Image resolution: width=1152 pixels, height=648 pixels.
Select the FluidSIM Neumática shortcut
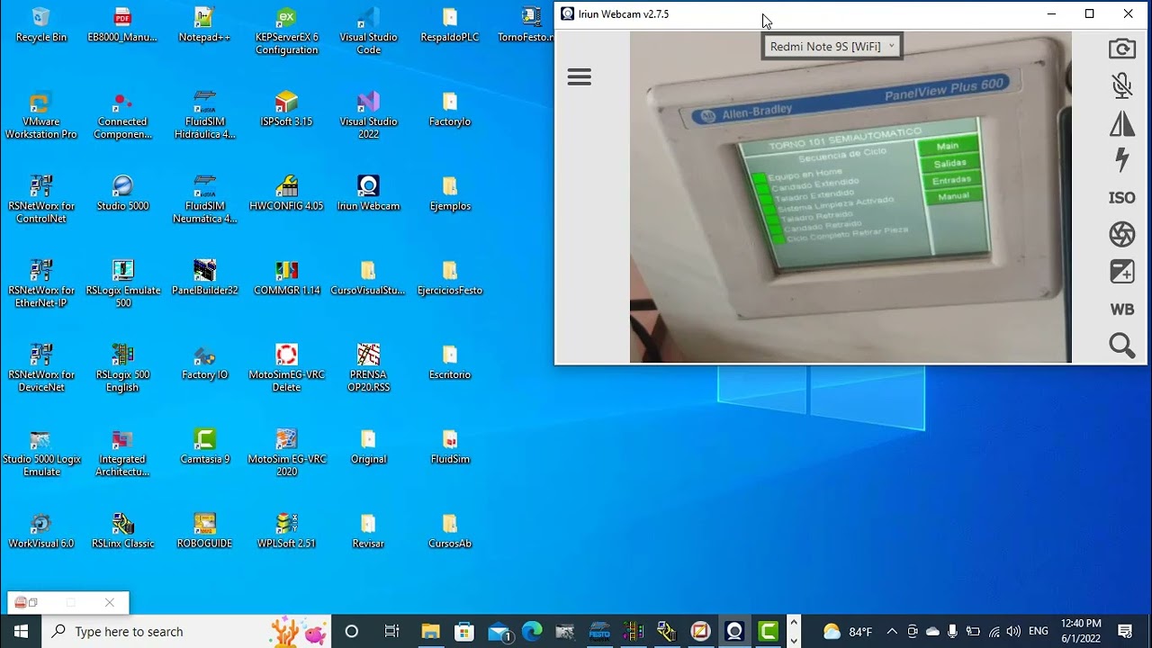204,200
